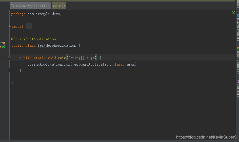Click the Spring run gutter icon
239x142 pixels.
point(3,45)
